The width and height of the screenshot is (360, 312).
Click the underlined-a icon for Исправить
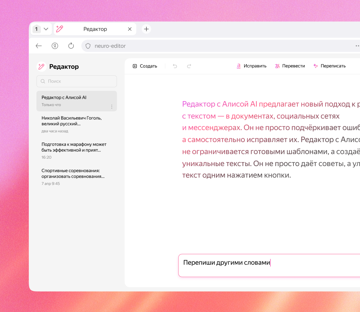click(239, 66)
